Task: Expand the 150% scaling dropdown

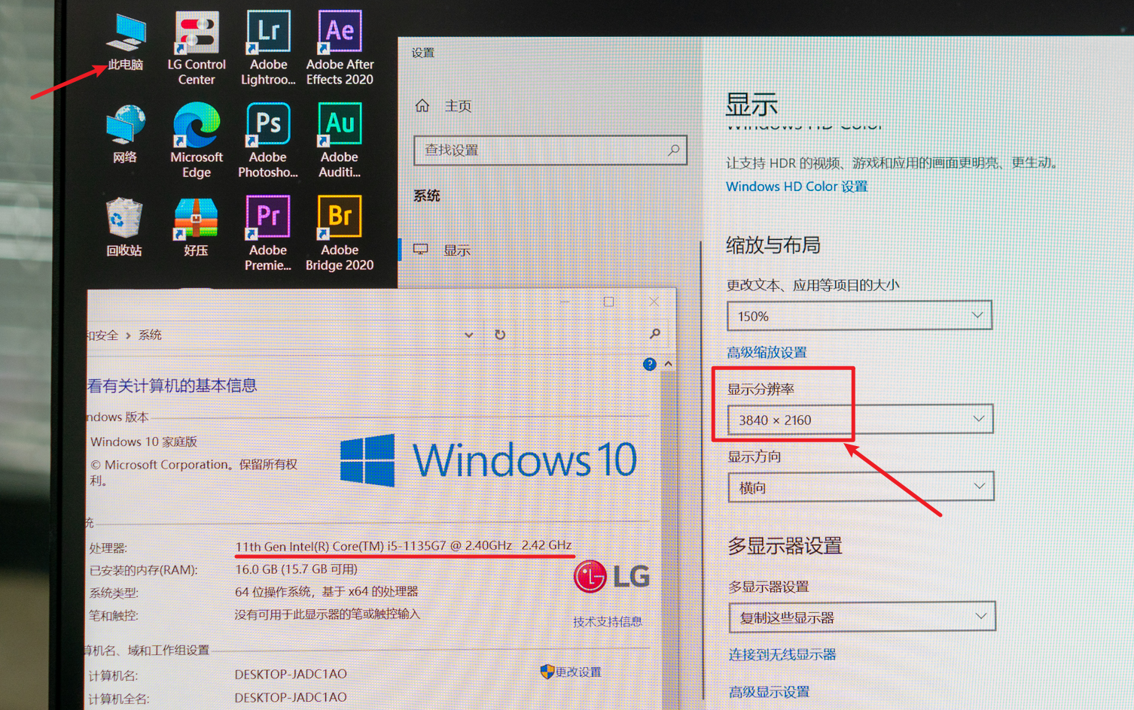Action: pos(859,316)
